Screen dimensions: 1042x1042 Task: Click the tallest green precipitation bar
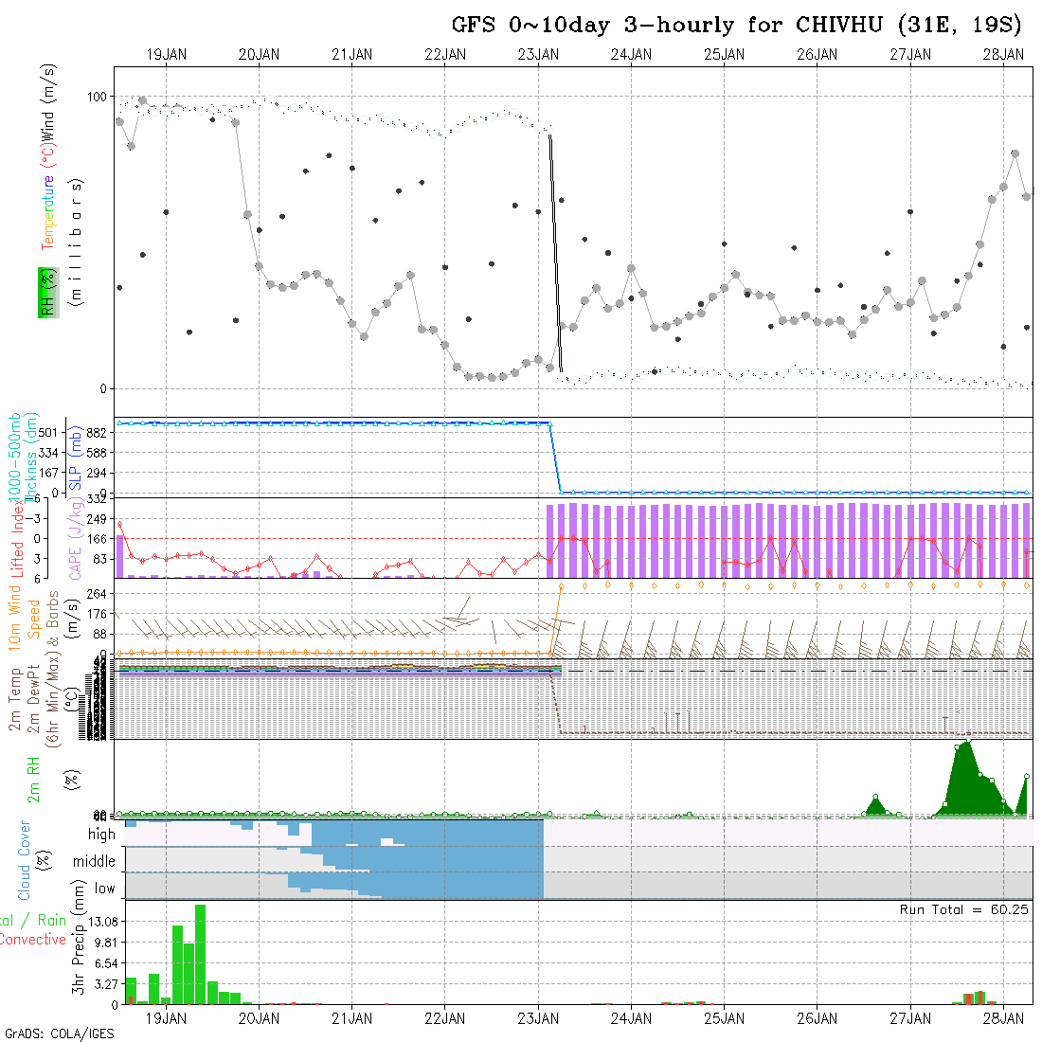[201, 954]
